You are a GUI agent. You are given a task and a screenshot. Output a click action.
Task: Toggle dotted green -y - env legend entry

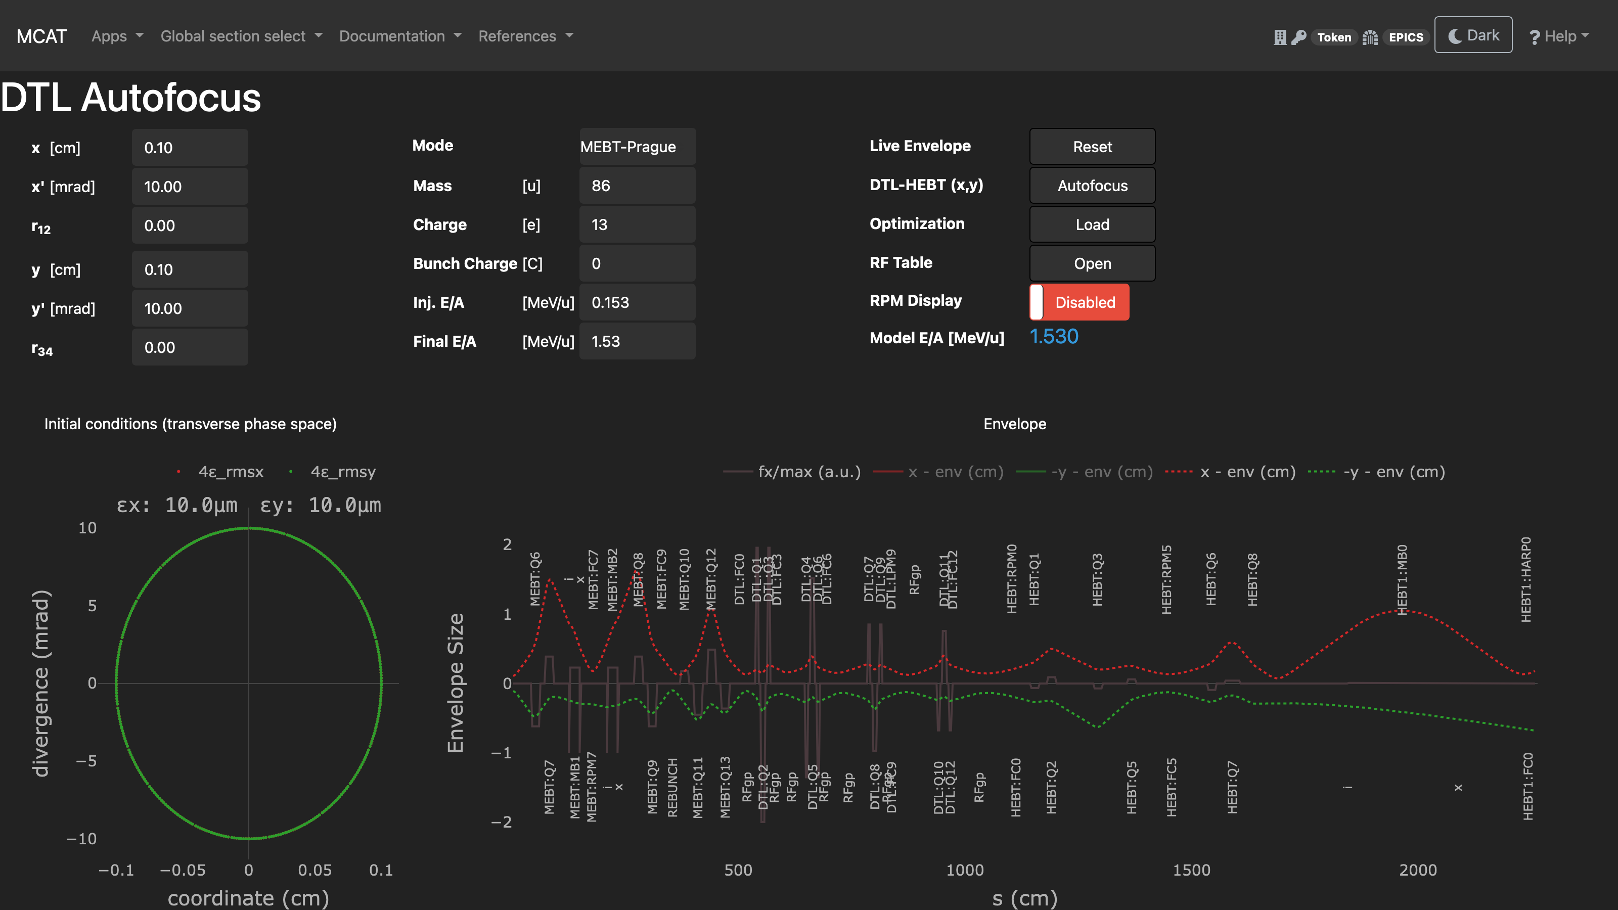(1376, 472)
